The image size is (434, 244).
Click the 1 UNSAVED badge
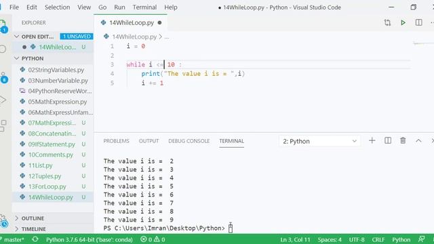(x=77, y=36)
